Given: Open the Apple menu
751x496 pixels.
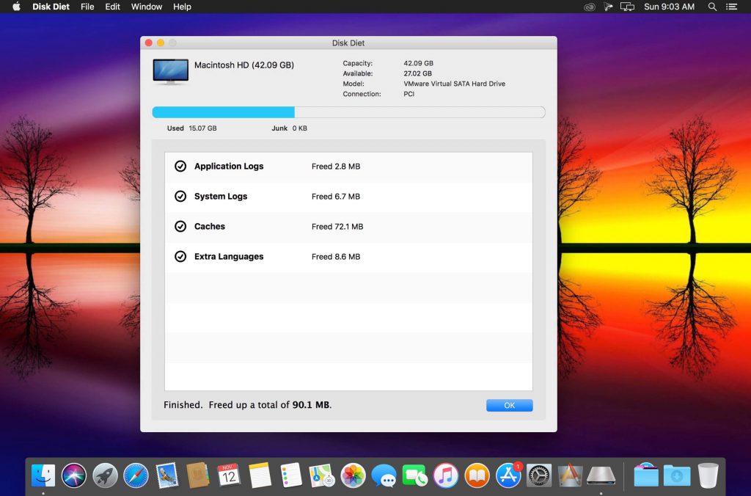Looking at the screenshot, I should pos(16,7).
